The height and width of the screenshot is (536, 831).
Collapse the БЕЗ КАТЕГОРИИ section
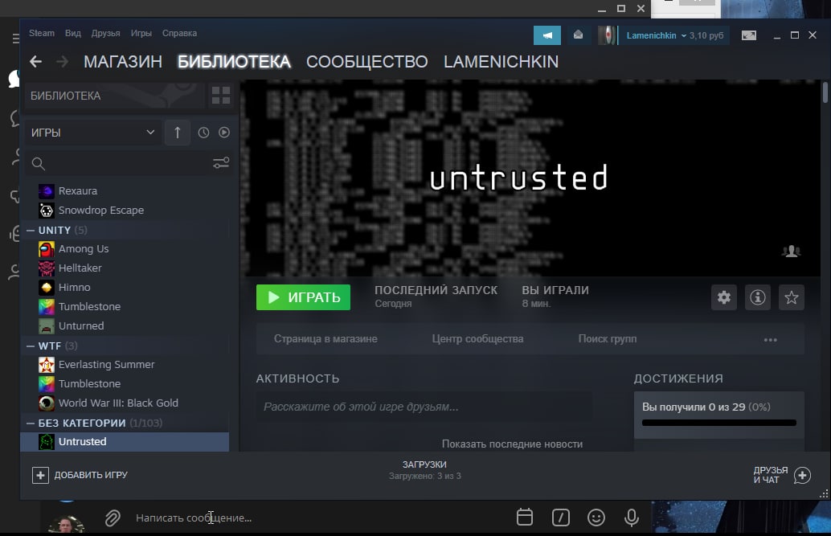pos(31,423)
